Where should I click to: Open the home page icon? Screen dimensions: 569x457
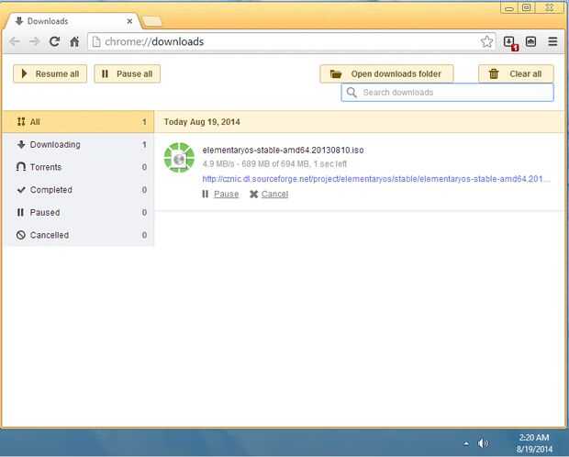(x=74, y=41)
